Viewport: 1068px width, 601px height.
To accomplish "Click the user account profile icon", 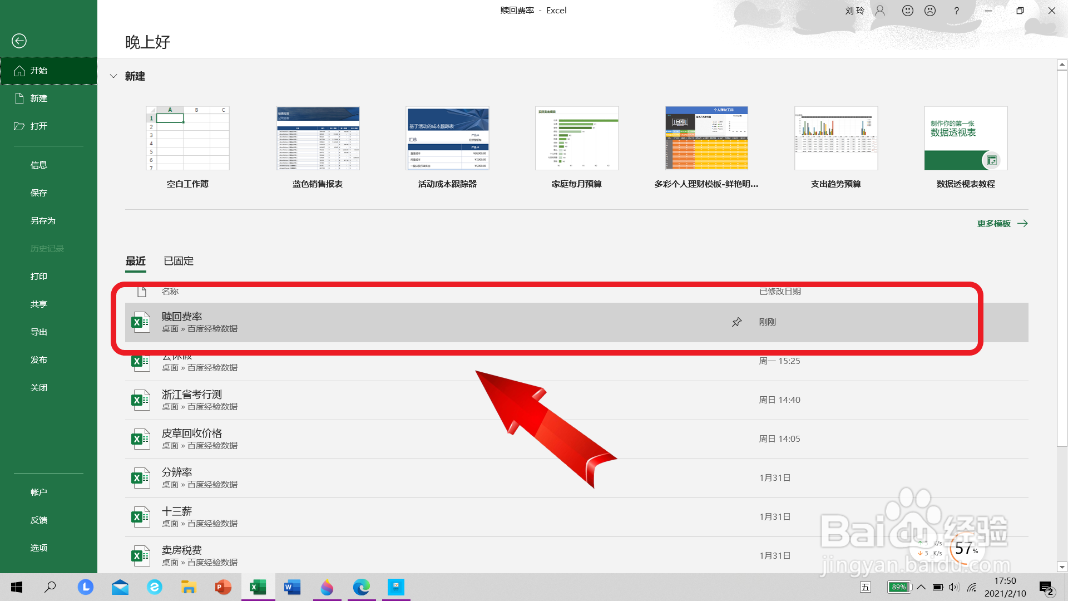I will click(880, 11).
